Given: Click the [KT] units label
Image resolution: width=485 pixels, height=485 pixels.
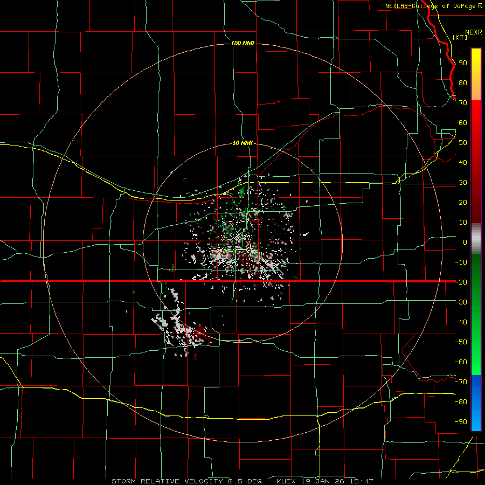Looking at the screenshot, I should (460, 37).
